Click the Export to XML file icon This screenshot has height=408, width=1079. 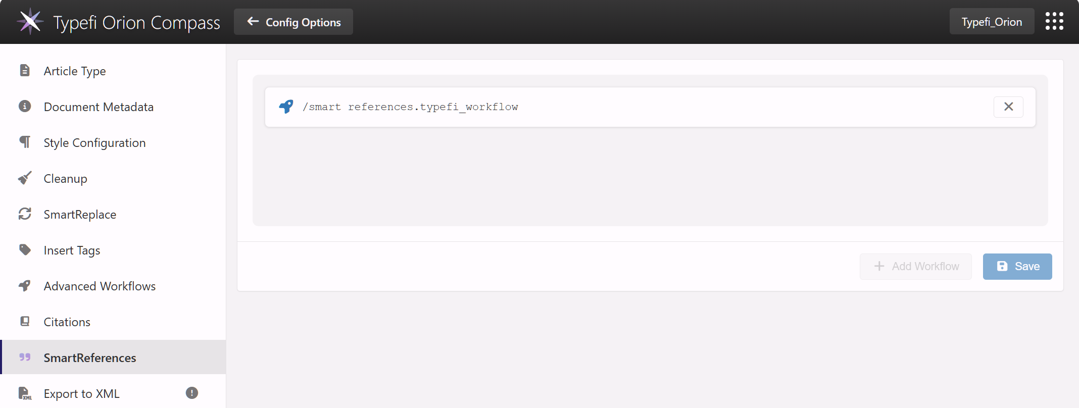[25, 393]
